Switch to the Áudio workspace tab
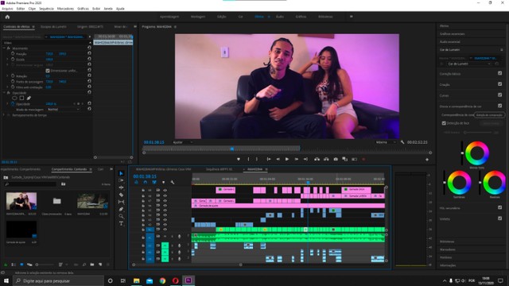 click(x=279, y=17)
